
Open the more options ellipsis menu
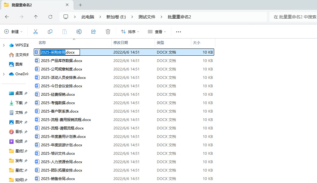179,32
